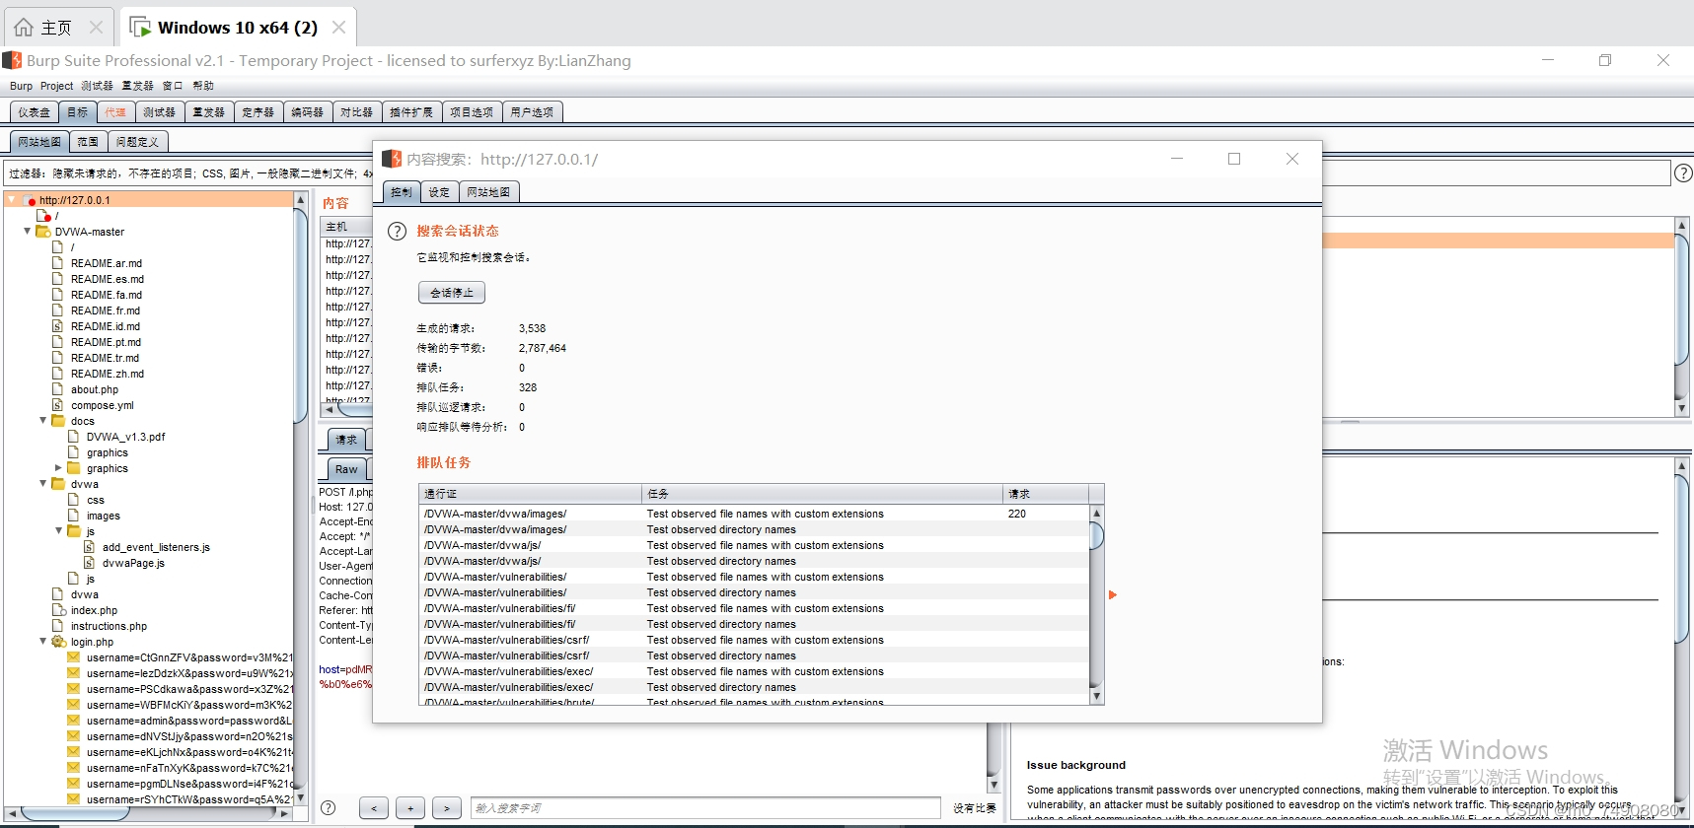Image resolution: width=1694 pixels, height=828 pixels.
Task: Collapse the dvwa folder node
Action: click(x=43, y=484)
